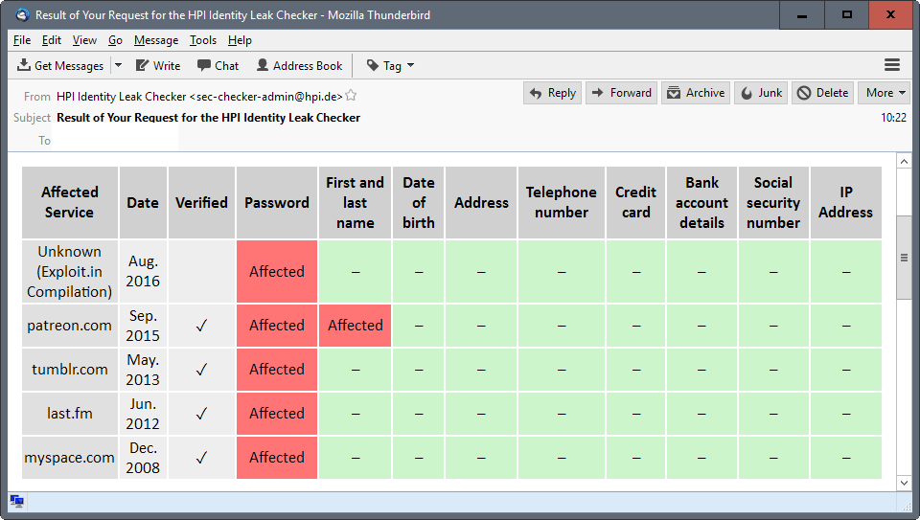Click the Jun. 2012 date cell
The height and width of the screenshot is (520, 920).
pyautogui.click(x=143, y=414)
